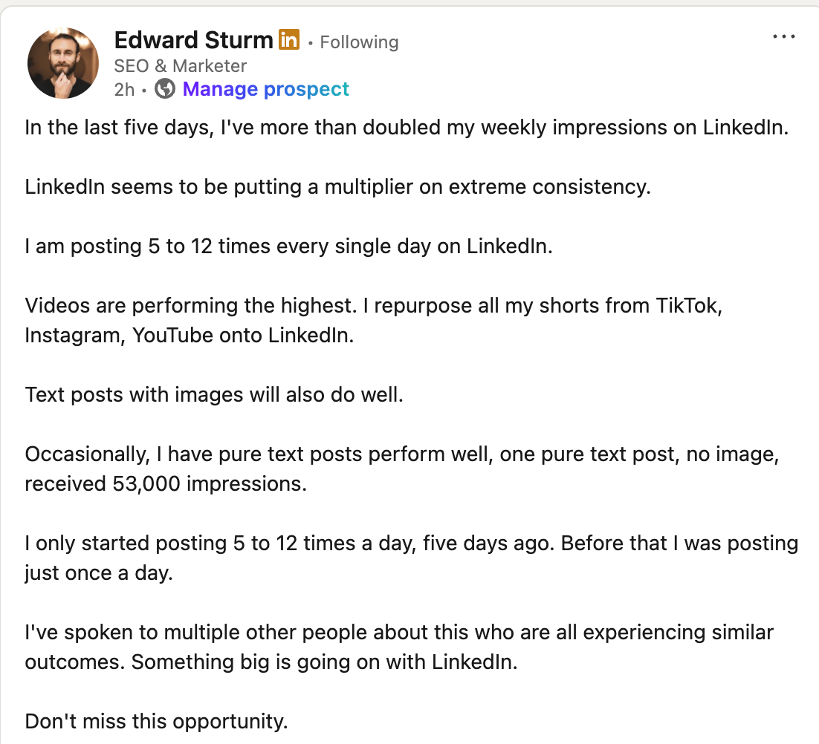The height and width of the screenshot is (744, 819).
Task: Click 'Don't miss this opportunity' line
Action: coord(157,722)
